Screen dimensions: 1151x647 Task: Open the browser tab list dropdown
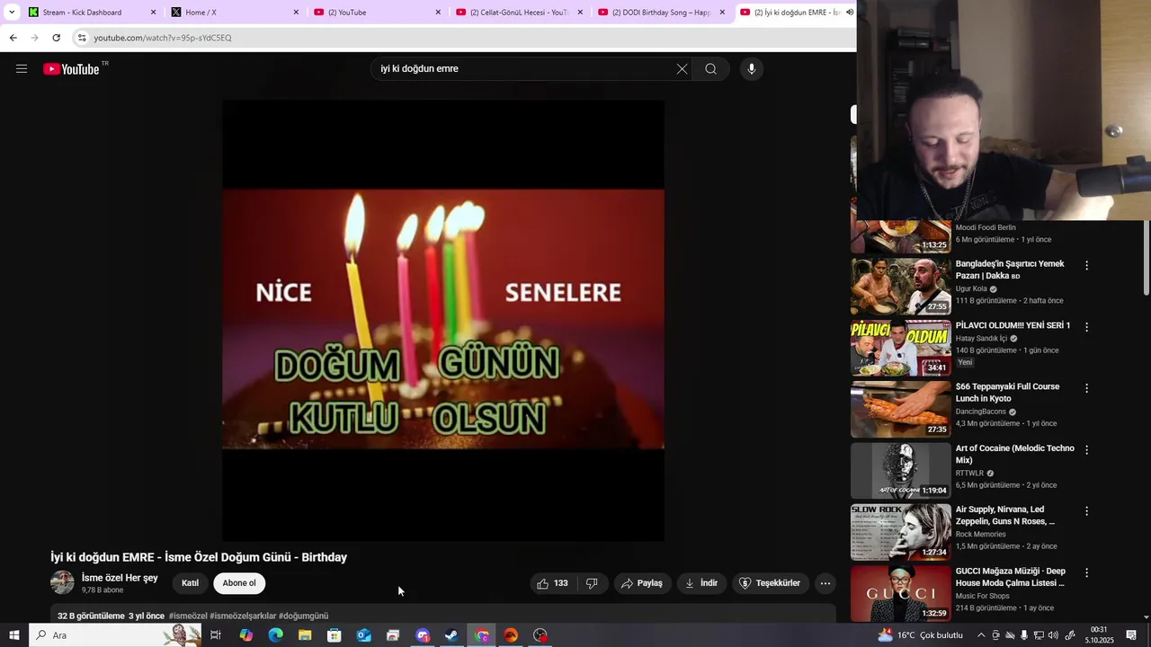click(x=12, y=13)
